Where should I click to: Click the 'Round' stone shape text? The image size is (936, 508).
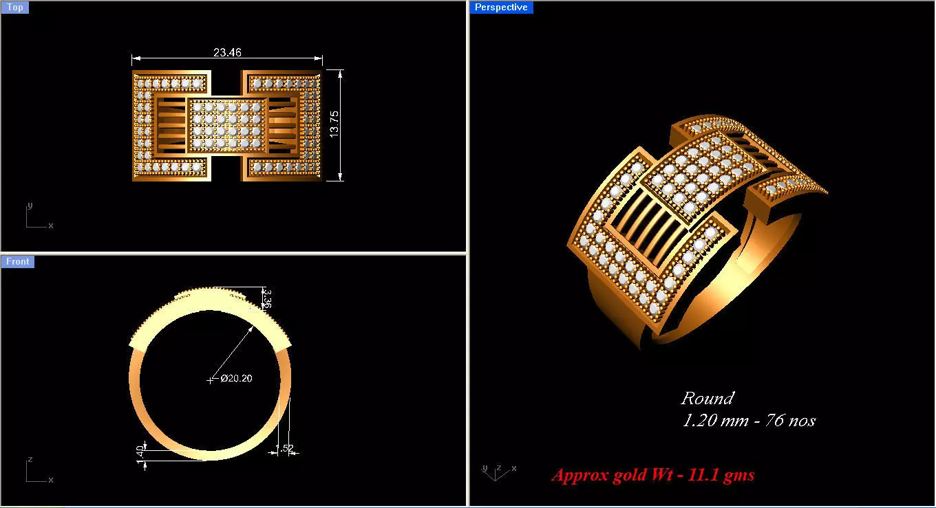point(708,398)
